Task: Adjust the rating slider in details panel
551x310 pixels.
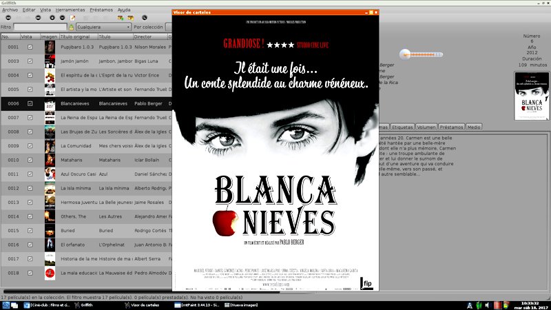Action: click(421, 54)
